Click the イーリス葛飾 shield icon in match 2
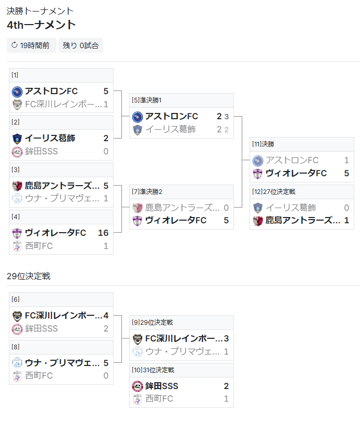The image size is (360, 423). point(17,139)
